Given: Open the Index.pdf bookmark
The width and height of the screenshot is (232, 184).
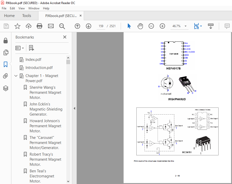Looking at the screenshot, I should click(x=33, y=60).
